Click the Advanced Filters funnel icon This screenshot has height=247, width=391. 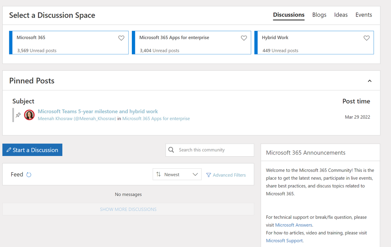(x=209, y=175)
